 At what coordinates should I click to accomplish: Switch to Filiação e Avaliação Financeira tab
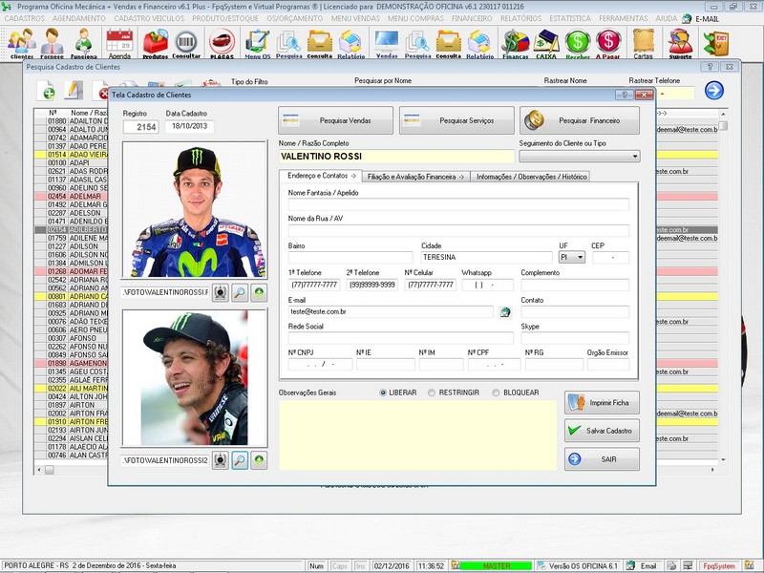[x=415, y=176]
